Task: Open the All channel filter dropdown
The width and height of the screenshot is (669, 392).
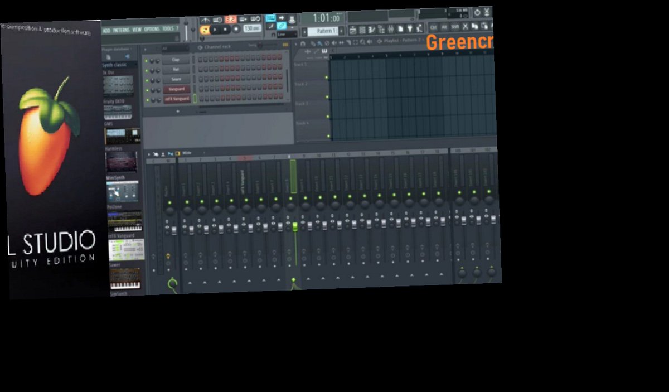Action: (176, 49)
